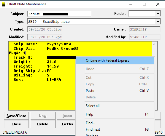Click the Track #: label in note
This screenshot has height=136, width=165.
click(23, 57)
